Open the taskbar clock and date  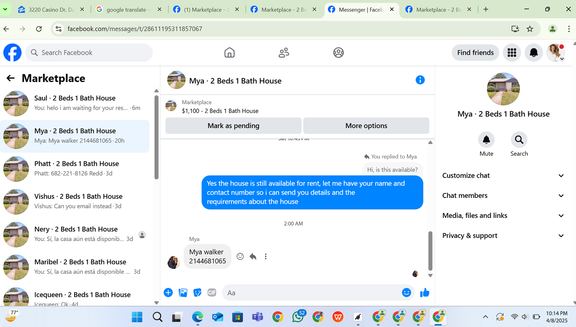pyautogui.click(x=557, y=317)
